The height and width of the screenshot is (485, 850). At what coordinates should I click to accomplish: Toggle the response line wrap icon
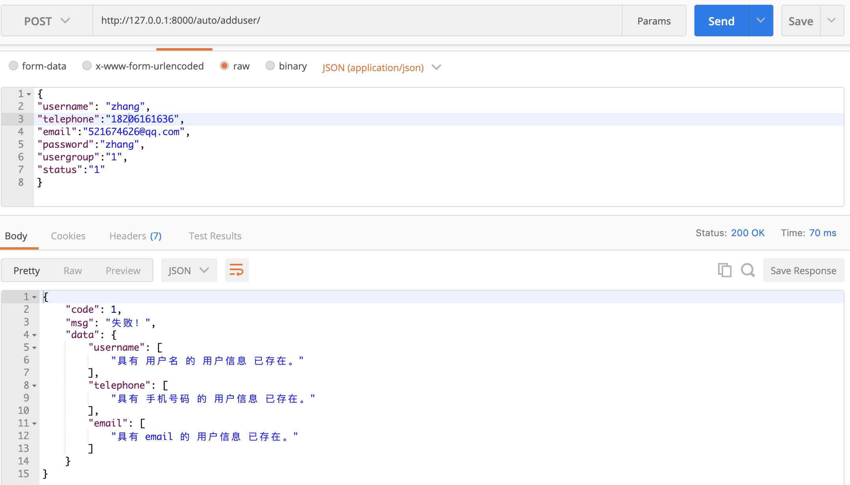pos(237,270)
